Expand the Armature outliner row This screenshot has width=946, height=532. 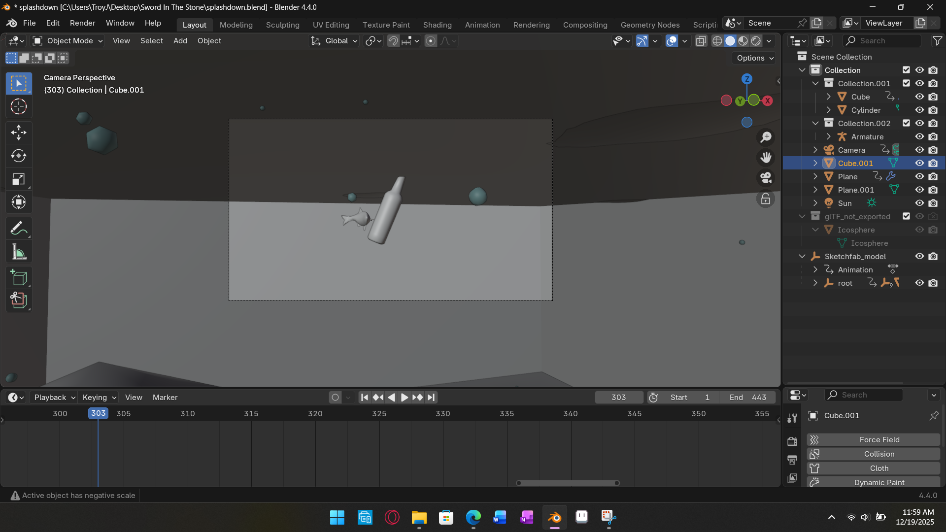pyautogui.click(x=828, y=136)
